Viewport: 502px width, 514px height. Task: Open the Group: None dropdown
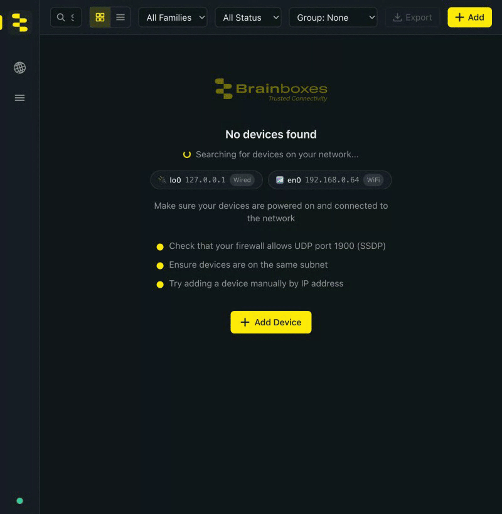pos(333,18)
